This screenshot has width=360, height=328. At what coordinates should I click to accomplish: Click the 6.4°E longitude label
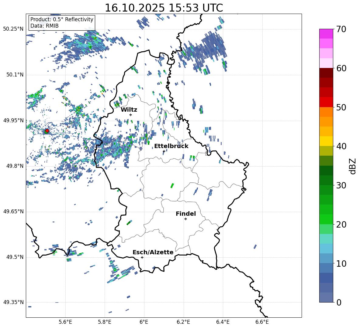pos(223,322)
